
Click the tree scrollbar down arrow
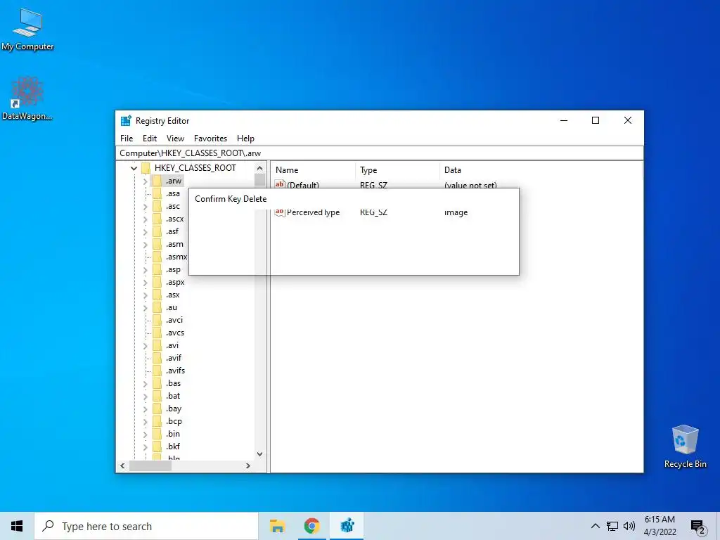[x=260, y=454]
